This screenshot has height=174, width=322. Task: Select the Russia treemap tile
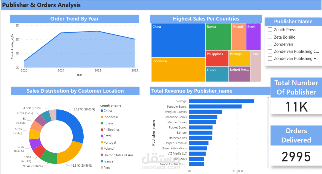(x=219, y=37)
